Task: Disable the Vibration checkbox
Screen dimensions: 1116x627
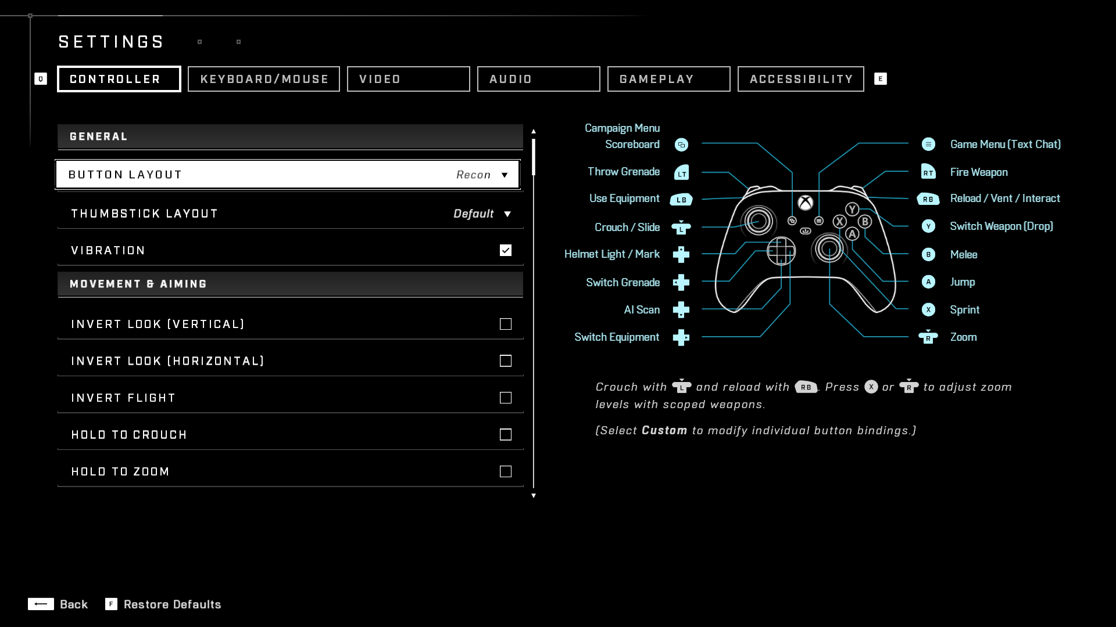Action: [506, 250]
